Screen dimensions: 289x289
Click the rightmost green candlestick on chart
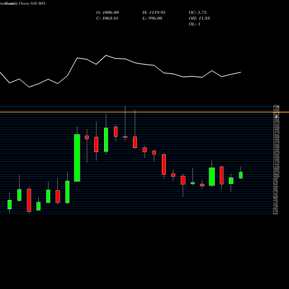click(240, 175)
